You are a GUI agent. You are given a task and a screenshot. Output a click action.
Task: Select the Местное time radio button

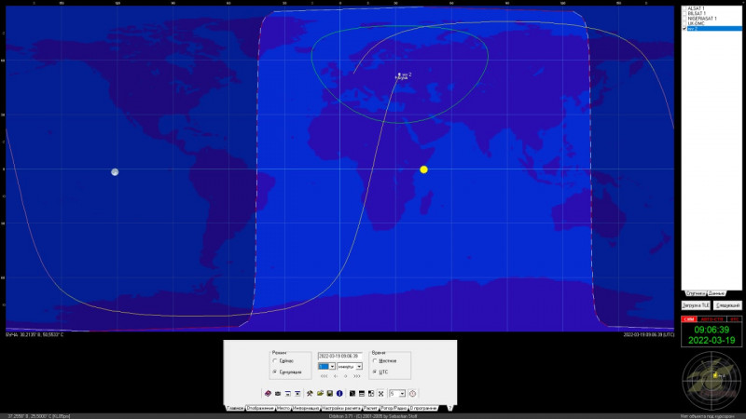click(x=375, y=361)
